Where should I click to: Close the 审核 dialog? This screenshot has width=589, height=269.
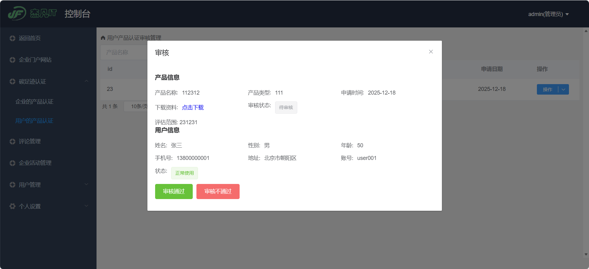tap(431, 52)
